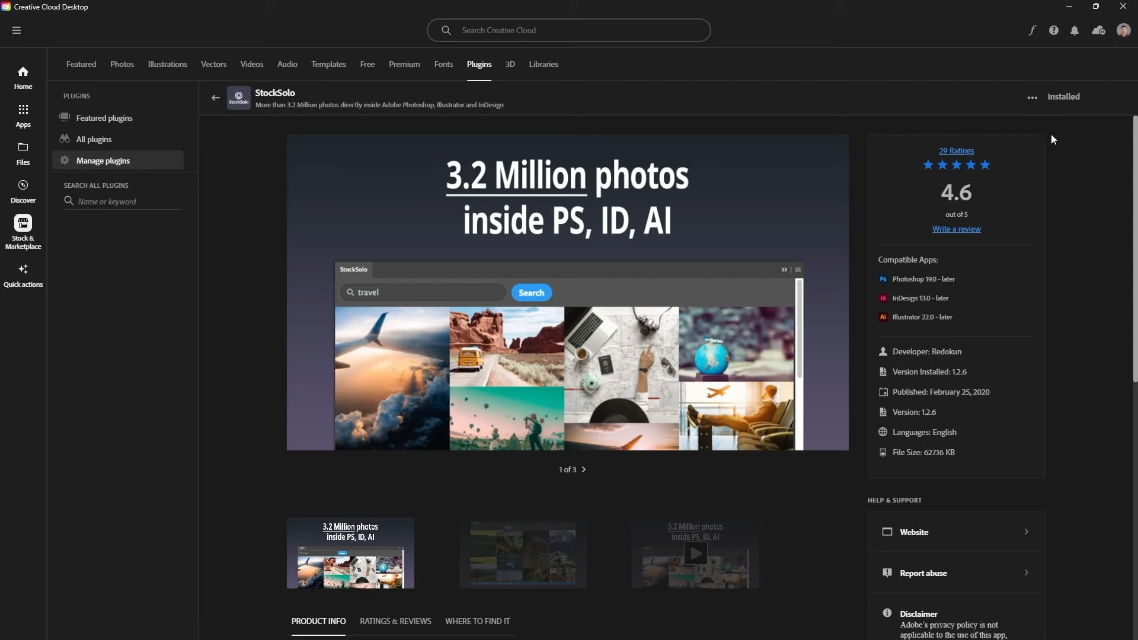Open Manage plugins in the plugins sidebar

point(103,160)
